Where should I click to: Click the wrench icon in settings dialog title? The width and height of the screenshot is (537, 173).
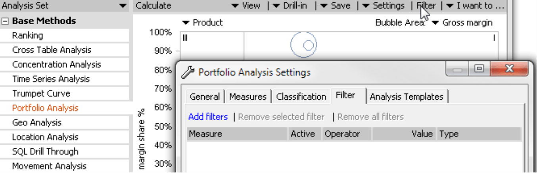pos(188,72)
